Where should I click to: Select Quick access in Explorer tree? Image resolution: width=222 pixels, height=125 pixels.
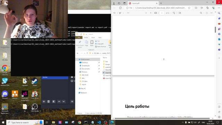[x=88, y=59]
